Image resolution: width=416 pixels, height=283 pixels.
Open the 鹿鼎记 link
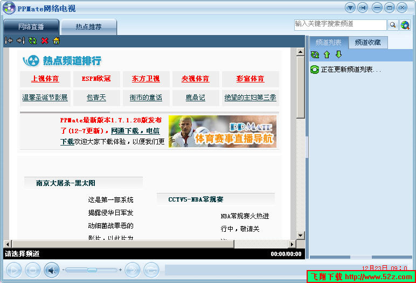click(195, 98)
